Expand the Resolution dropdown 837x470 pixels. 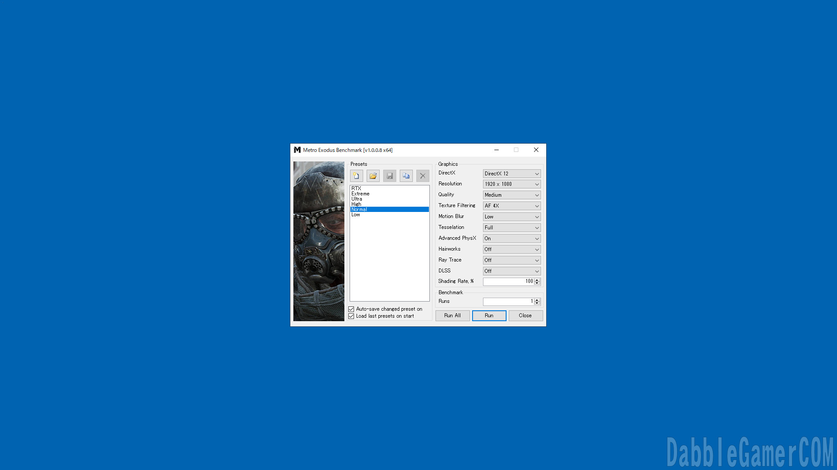point(511,184)
